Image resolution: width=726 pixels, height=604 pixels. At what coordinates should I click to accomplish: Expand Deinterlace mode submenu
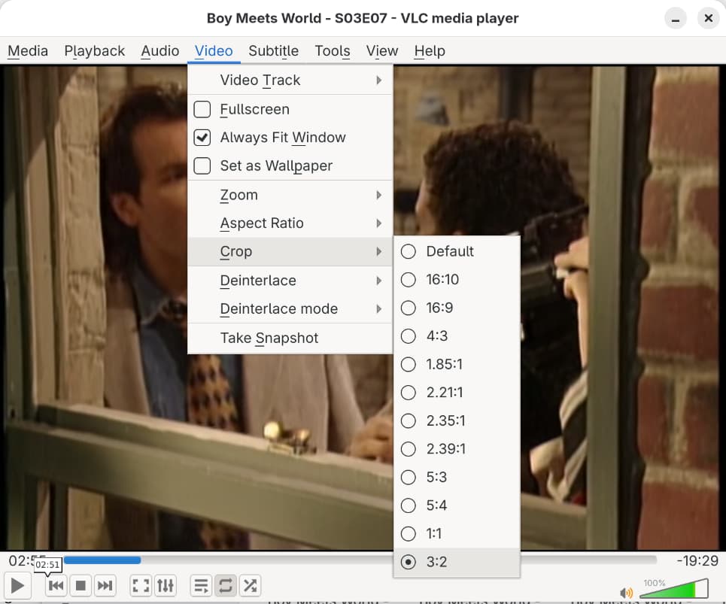point(290,308)
